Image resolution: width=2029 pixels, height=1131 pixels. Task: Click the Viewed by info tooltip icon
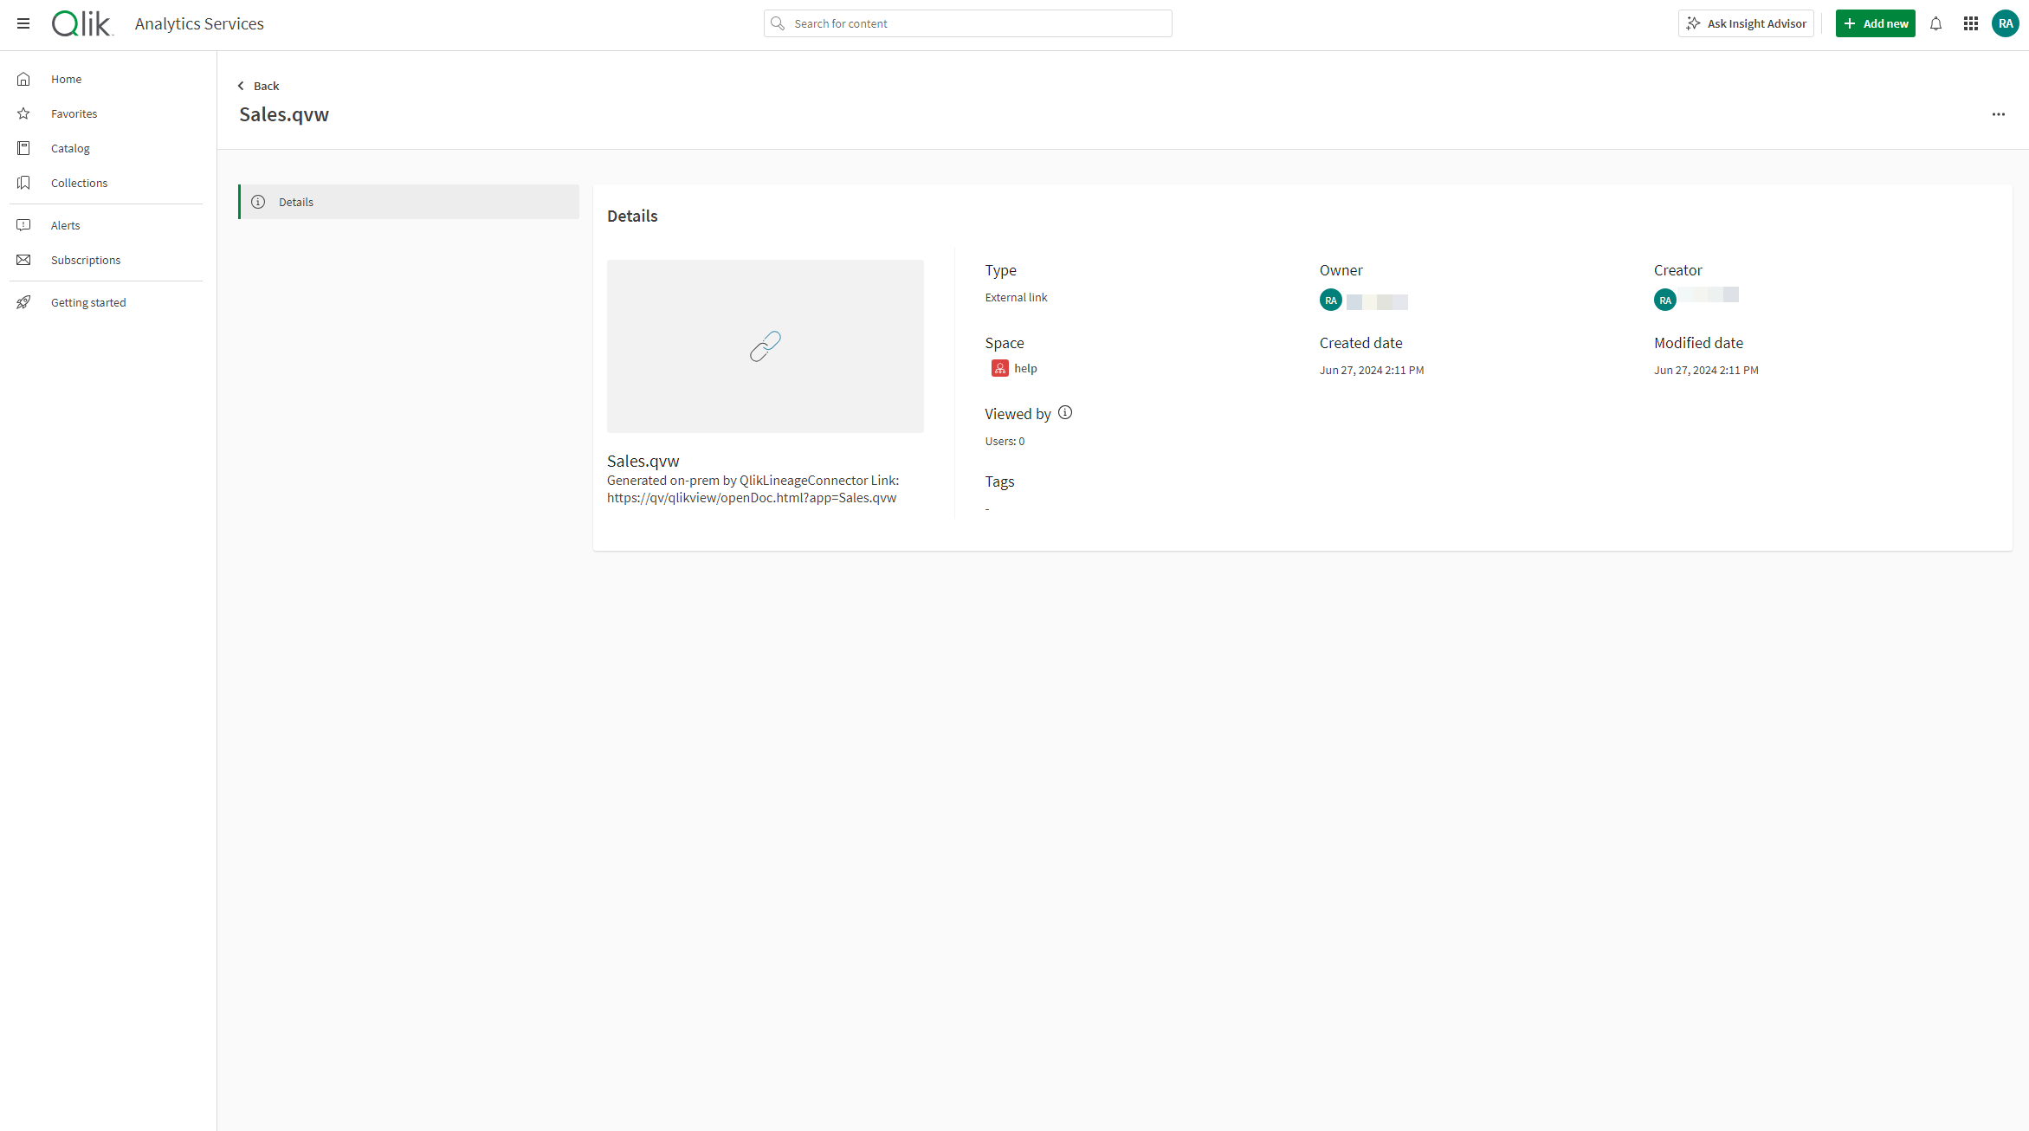1065,412
